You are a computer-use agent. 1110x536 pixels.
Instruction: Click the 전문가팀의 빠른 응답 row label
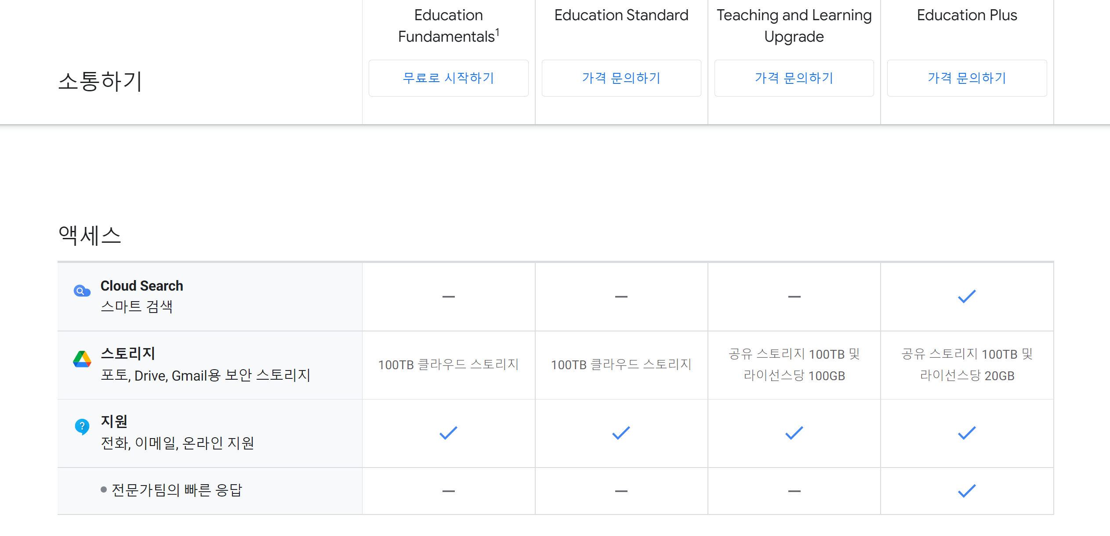[177, 490]
